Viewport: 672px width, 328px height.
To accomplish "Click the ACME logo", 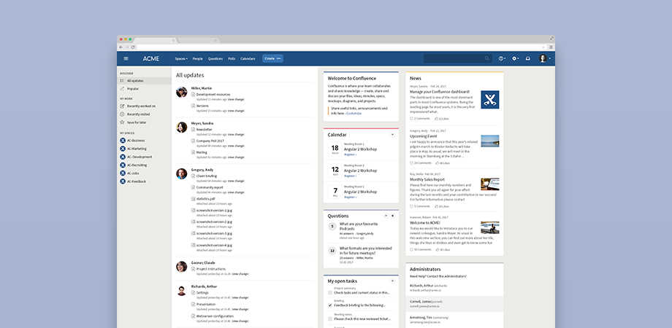I will point(151,58).
